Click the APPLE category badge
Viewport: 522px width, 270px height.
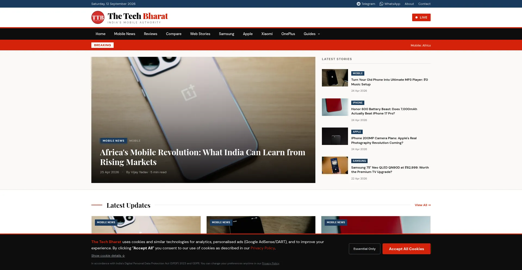[x=357, y=132]
